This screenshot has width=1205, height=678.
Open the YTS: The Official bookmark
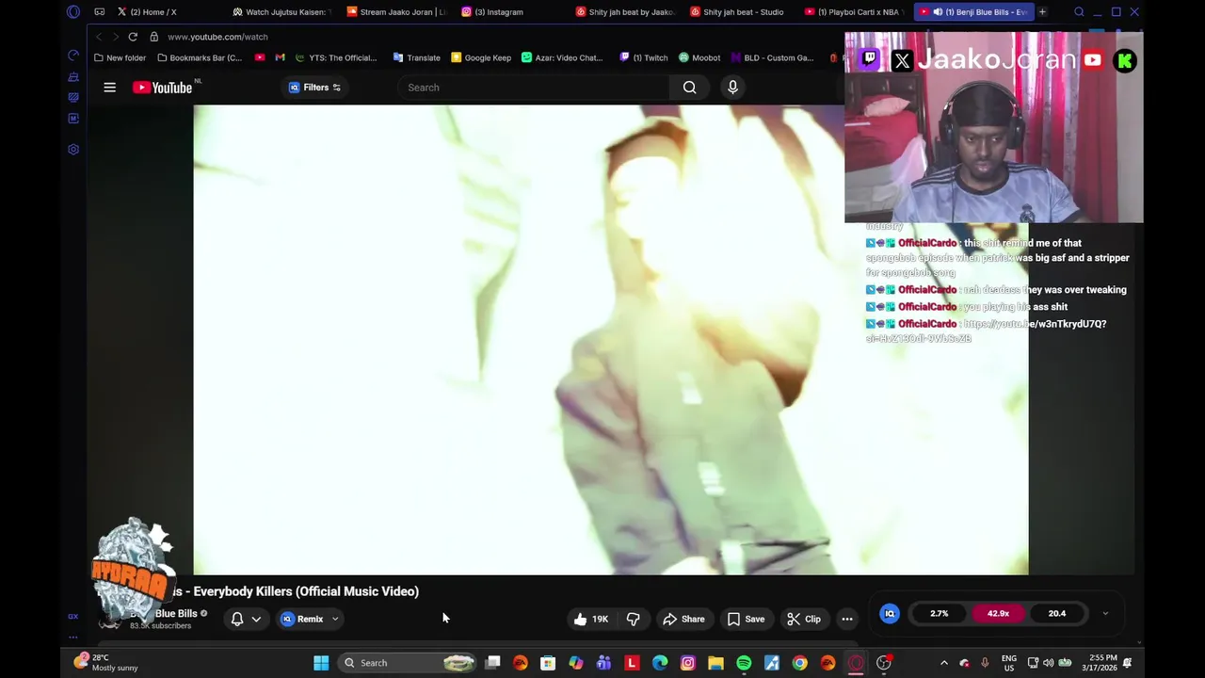tap(336, 57)
